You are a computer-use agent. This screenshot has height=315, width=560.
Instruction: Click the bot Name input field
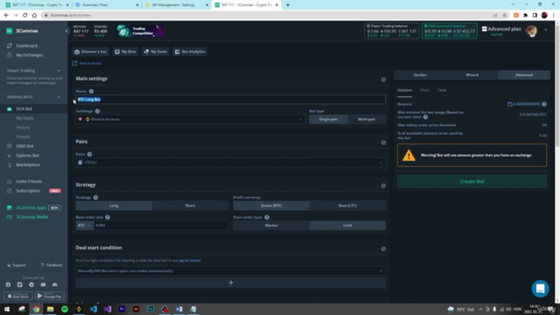pyautogui.click(x=231, y=100)
